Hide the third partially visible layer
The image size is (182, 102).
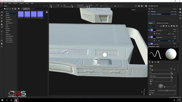(149, 44)
